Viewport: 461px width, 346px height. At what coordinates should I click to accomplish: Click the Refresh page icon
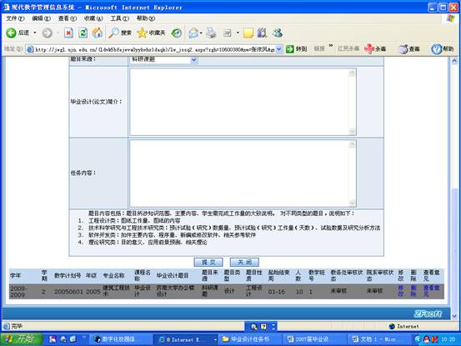[x=83, y=33]
